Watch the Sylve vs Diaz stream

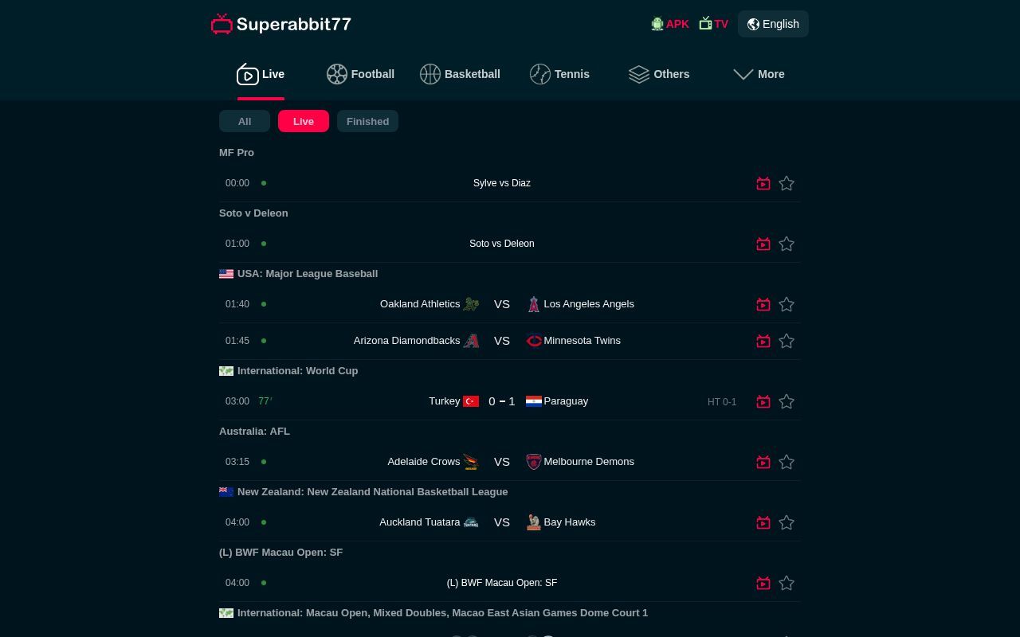(x=763, y=183)
